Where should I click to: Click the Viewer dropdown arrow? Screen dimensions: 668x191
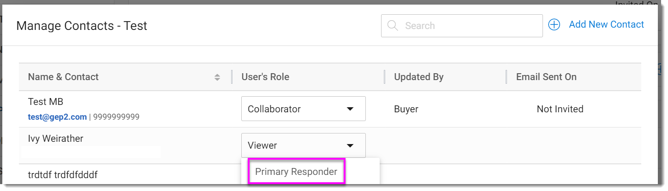(350, 146)
